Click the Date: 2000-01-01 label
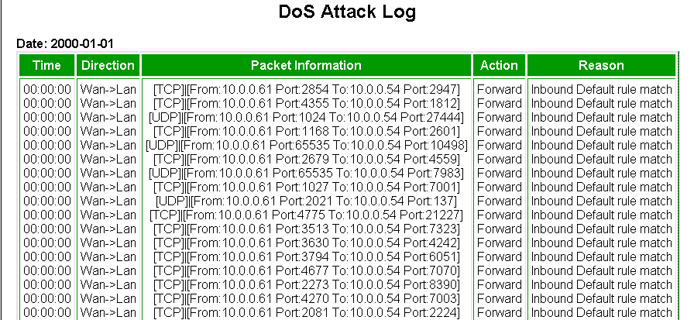Viewport: 694px width, 320px height. 66,44
